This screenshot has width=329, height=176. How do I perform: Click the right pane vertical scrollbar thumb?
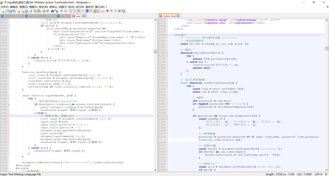[327, 48]
